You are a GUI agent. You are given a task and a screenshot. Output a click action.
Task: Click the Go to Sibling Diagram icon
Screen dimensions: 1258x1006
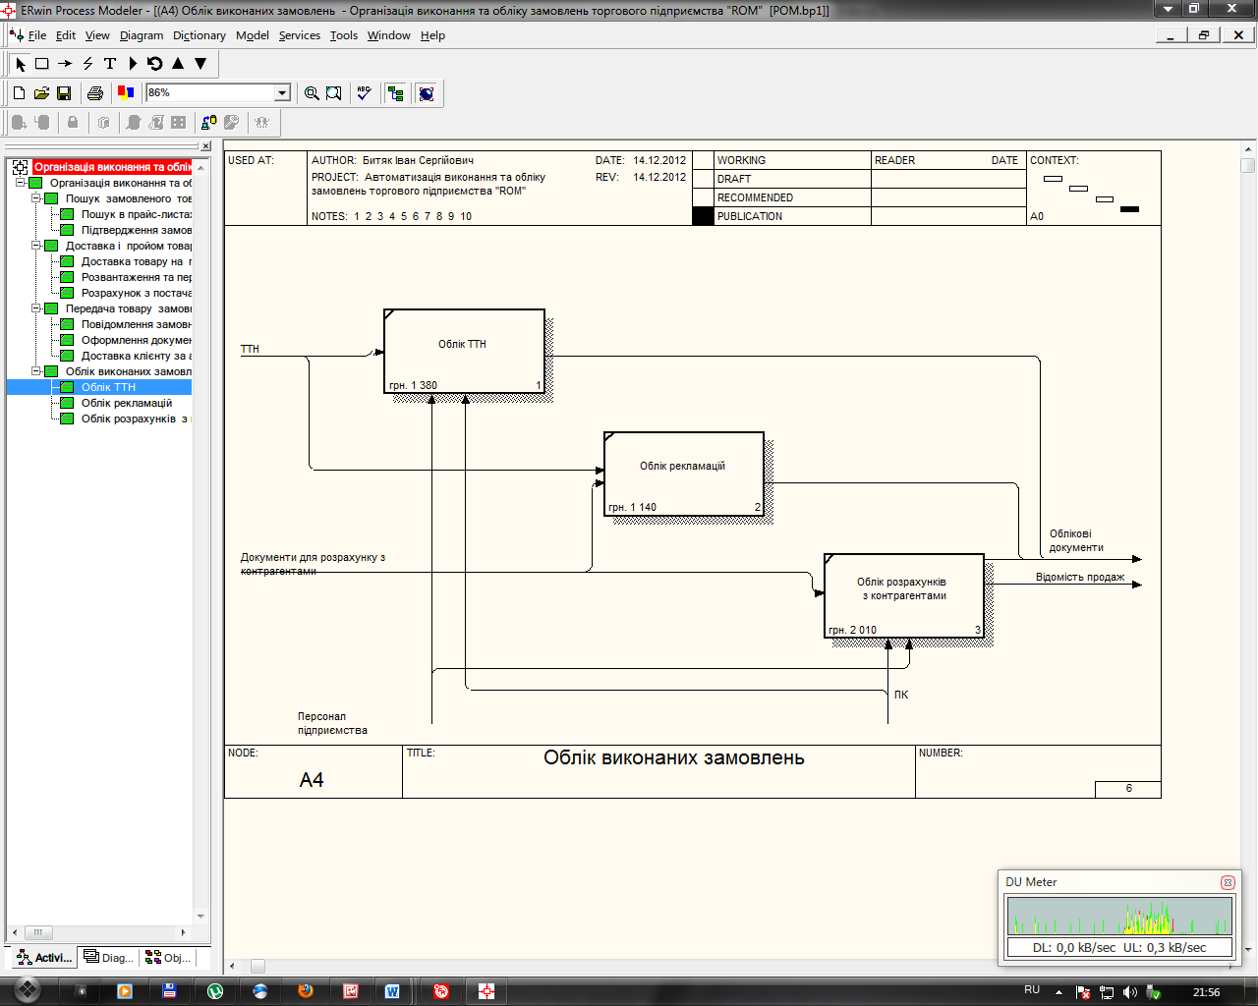pos(155,64)
